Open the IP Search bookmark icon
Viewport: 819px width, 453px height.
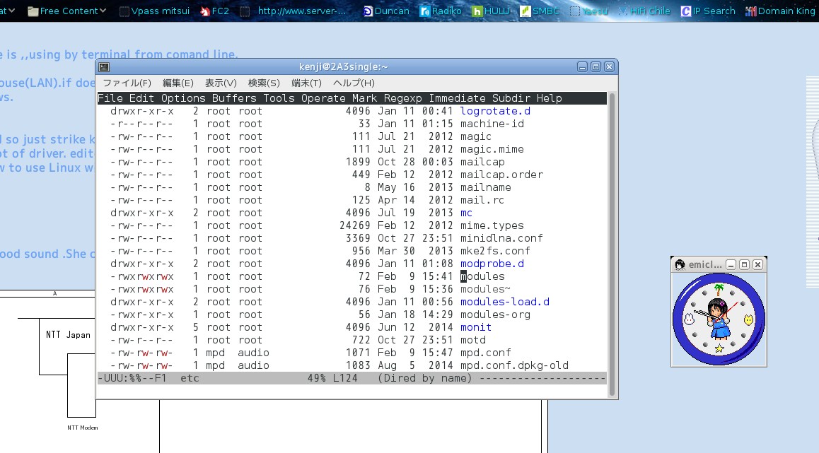tap(685, 11)
